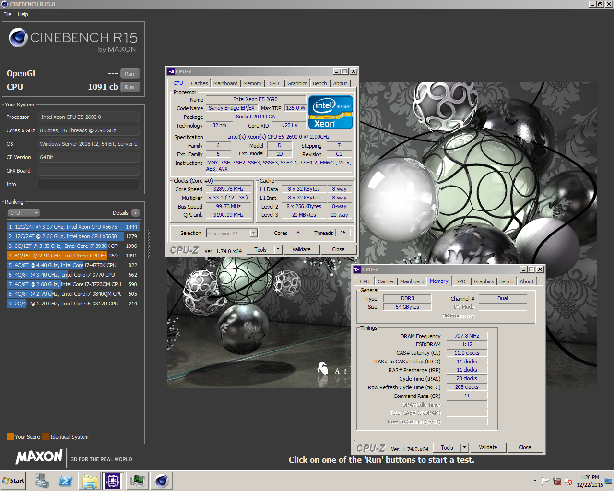
Task: Select ranking row Core i7-3770 scoring 662
Action: pos(73,275)
